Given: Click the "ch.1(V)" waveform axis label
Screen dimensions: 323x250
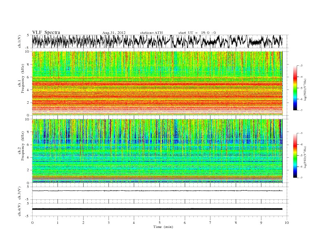Looking at the screenshot, I should coord(20,41).
